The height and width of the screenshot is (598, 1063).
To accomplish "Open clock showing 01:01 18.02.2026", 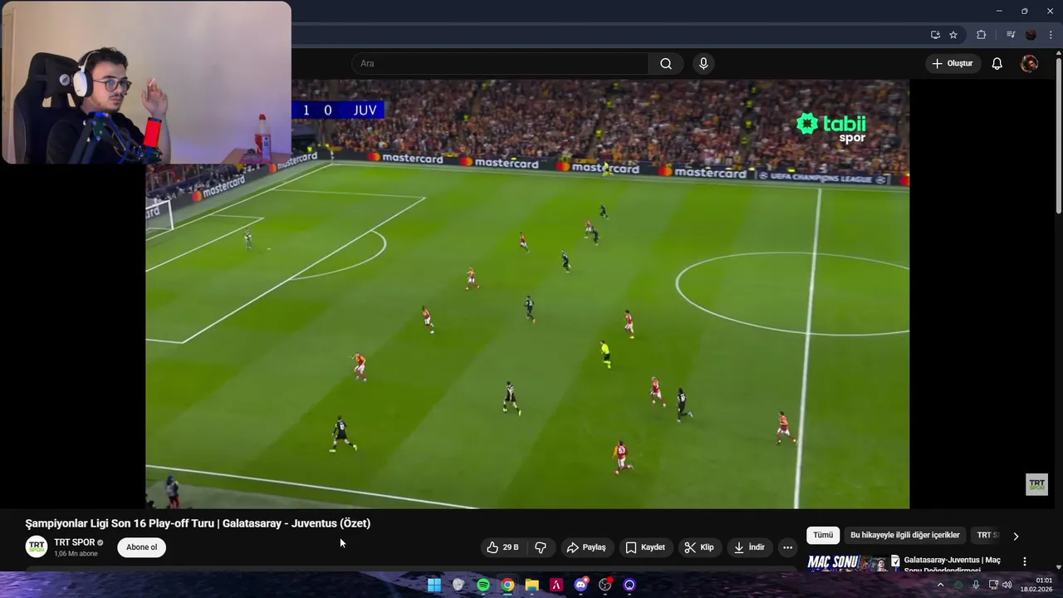I will coord(1036,585).
